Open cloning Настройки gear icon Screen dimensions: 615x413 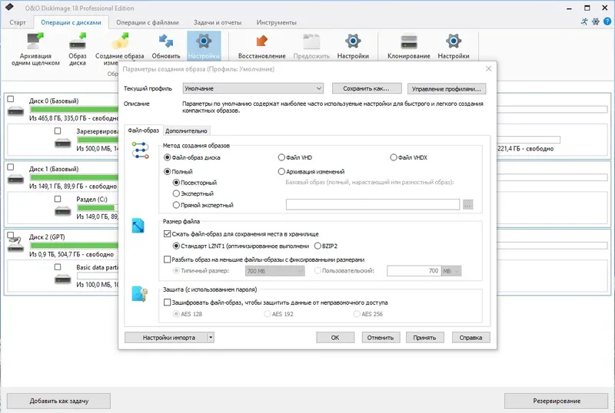click(x=454, y=41)
